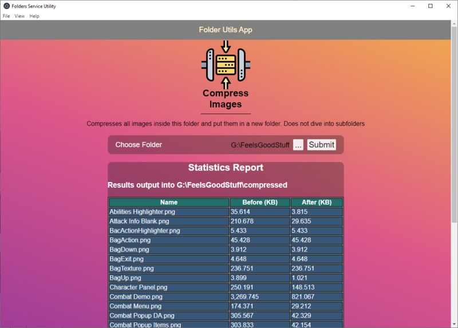Select the BagTexture.png cell
Image resolution: width=458 pixels, height=328 pixels.
168,268
